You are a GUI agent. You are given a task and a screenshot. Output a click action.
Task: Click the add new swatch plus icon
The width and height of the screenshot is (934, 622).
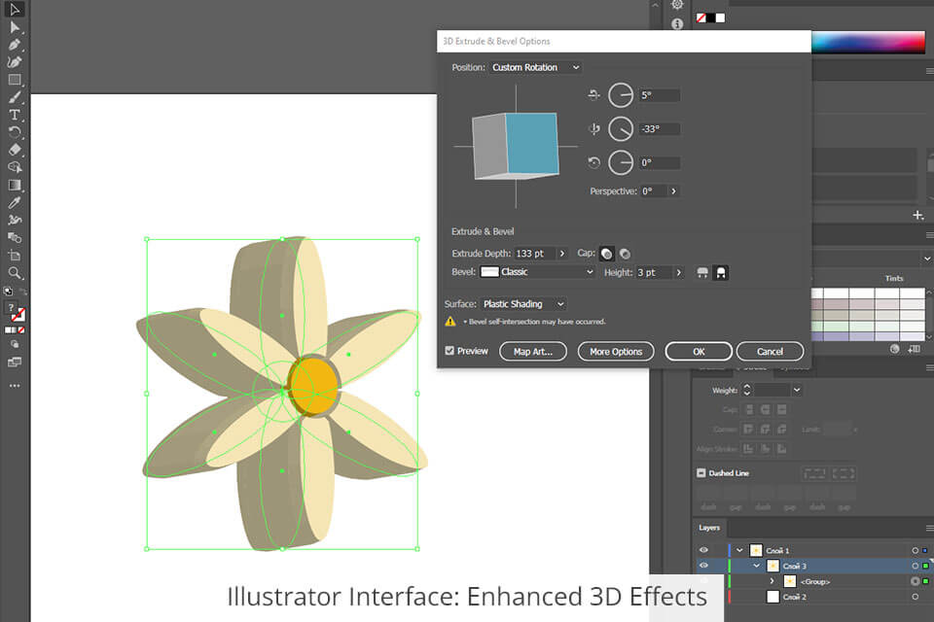tap(917, 215)
